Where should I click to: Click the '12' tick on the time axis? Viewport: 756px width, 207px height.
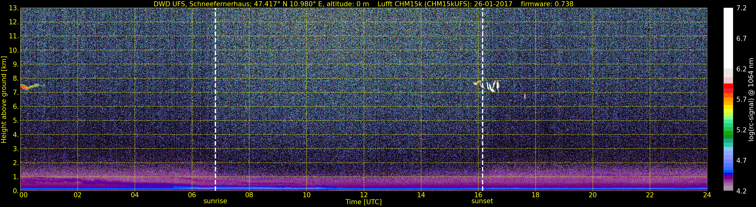[x=364, y=195]
